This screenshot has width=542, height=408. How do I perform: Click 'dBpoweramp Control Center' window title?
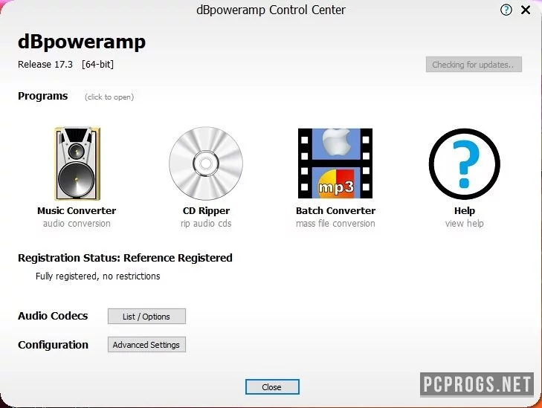click(x=271, y=10)
